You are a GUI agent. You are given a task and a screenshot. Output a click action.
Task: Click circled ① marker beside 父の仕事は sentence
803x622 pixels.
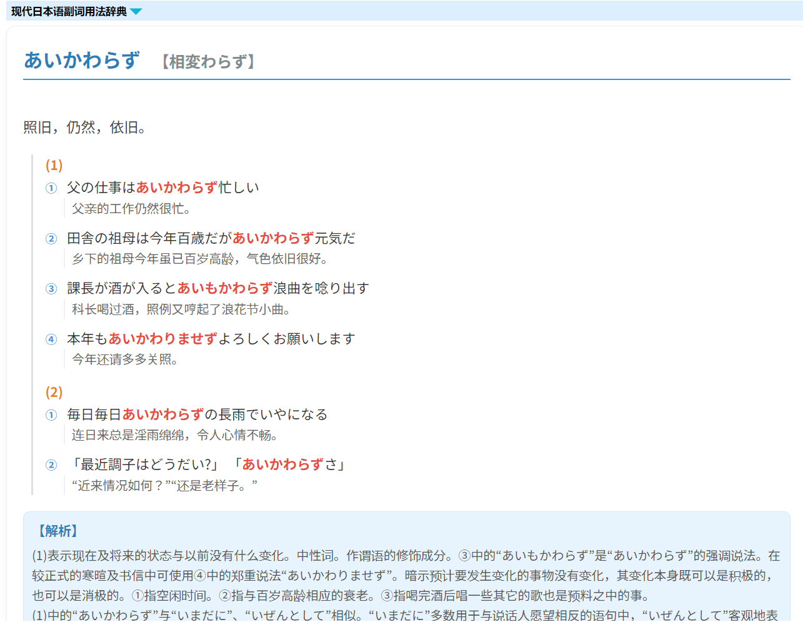coord(51,188)
